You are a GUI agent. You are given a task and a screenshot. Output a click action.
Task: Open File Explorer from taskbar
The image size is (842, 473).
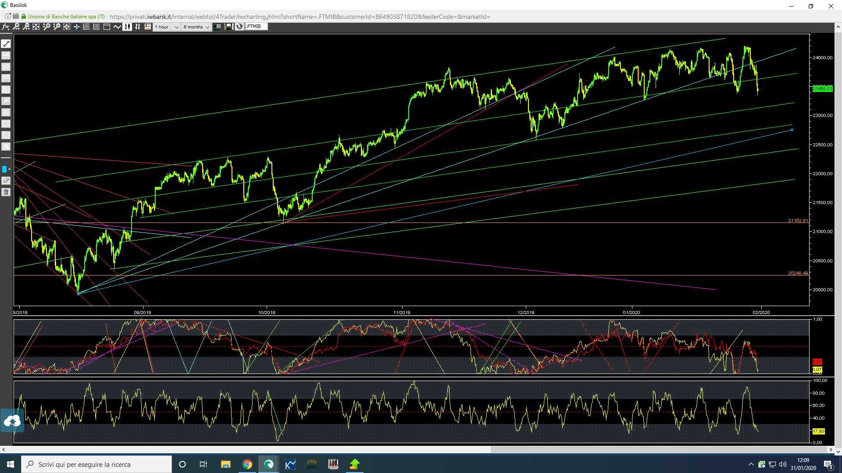(226, 464)
